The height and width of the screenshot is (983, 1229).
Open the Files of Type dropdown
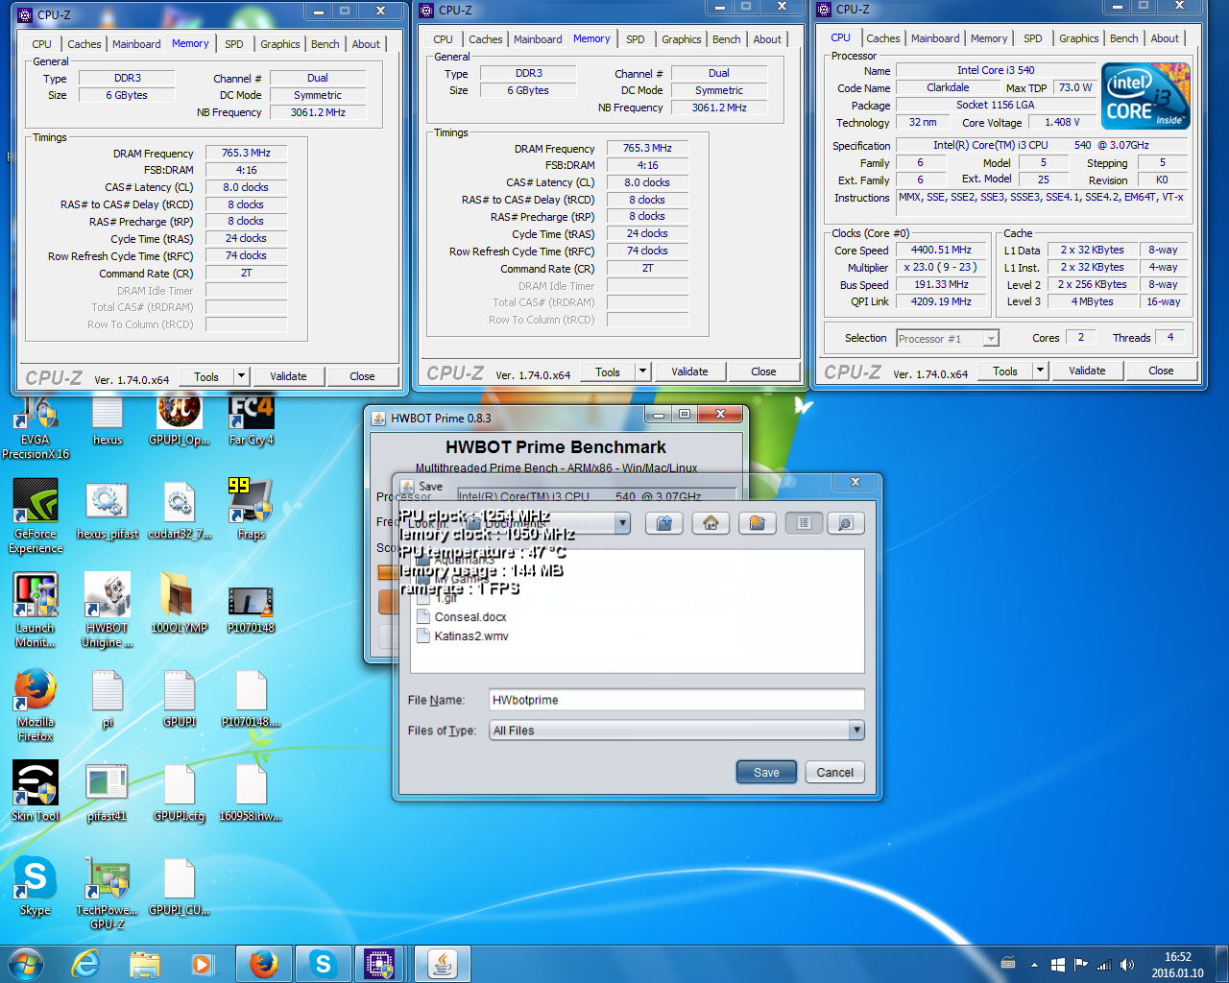point(856,731)
